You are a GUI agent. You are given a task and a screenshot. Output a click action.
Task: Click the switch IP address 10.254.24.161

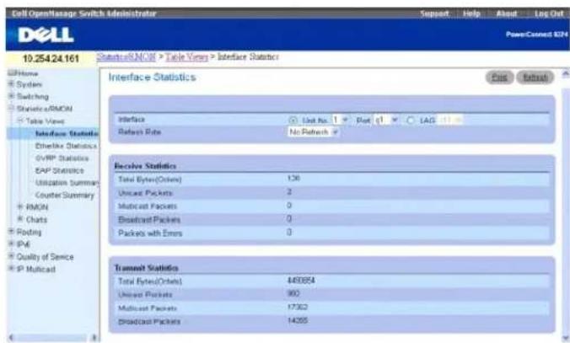click(x=51, y=59)
